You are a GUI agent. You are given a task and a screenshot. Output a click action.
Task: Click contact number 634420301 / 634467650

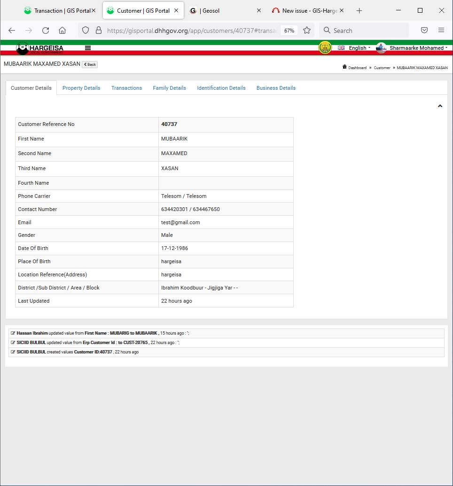point(190,209)
